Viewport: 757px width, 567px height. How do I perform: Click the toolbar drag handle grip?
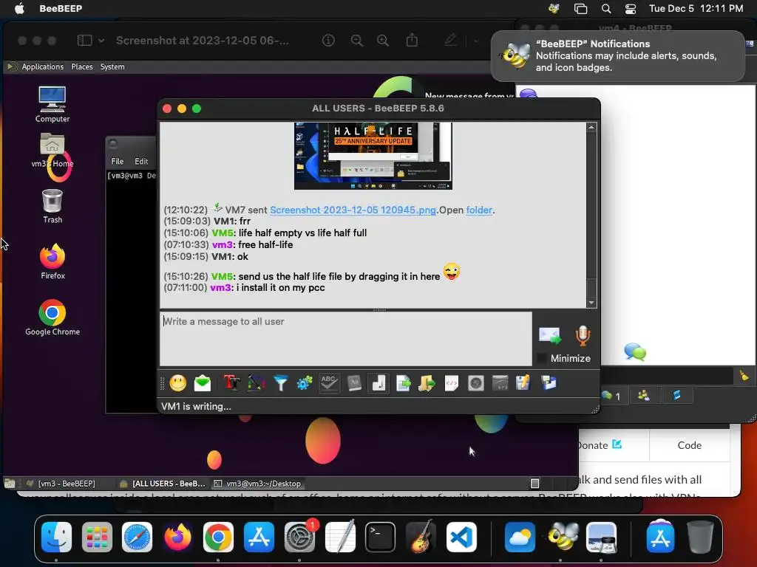162,383
